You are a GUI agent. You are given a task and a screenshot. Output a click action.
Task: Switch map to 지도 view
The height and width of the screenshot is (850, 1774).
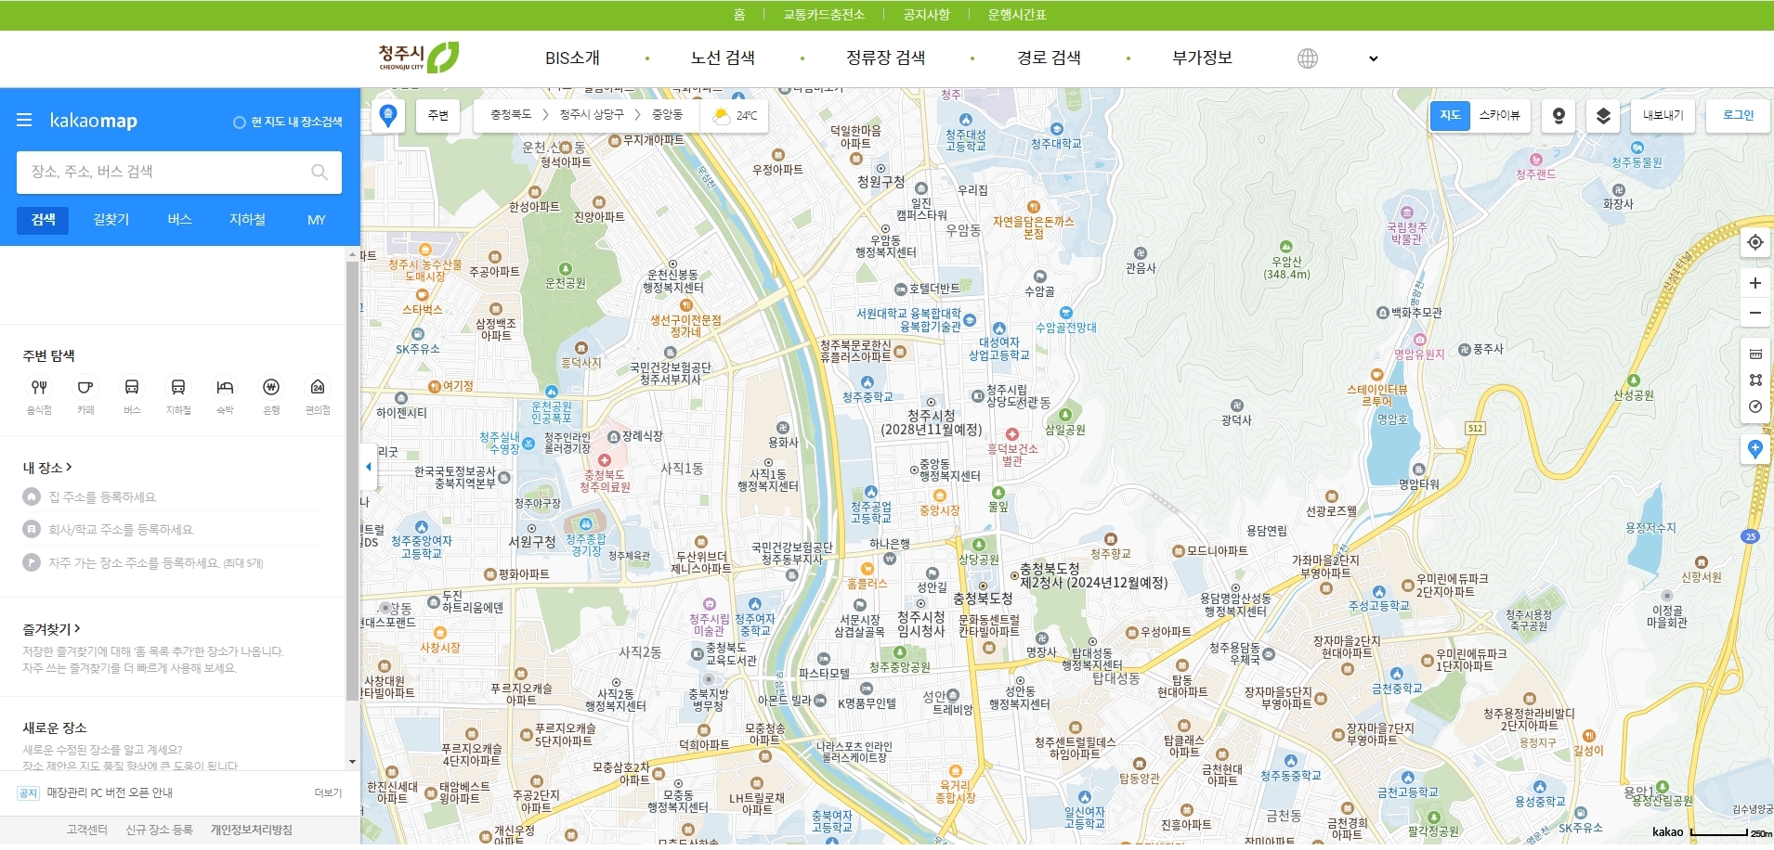[x=1450, y=115]
